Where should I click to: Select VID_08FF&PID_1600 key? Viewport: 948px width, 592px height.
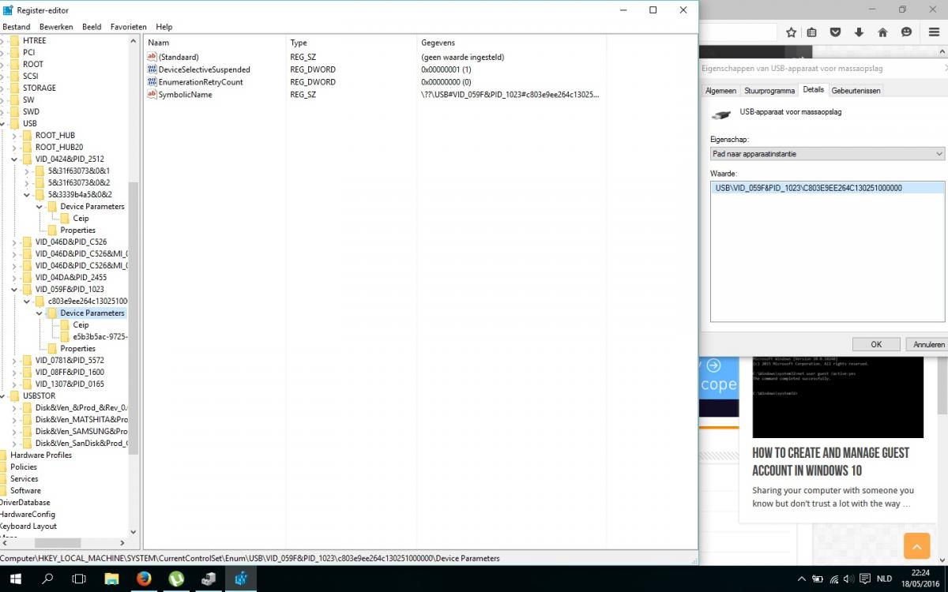coord(70,373)
